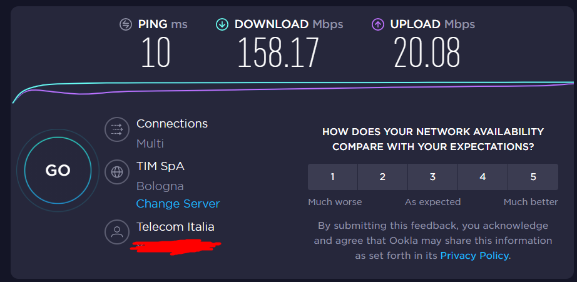The height and width of the screenshot is (282, 577).
Task: Open the Change Server link
Action: click(x=178, y=204)
